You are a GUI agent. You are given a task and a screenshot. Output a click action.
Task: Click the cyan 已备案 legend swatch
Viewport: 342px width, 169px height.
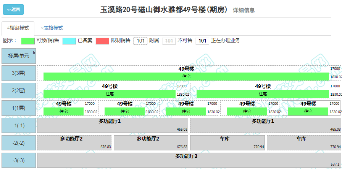click(x=69, y=41)
